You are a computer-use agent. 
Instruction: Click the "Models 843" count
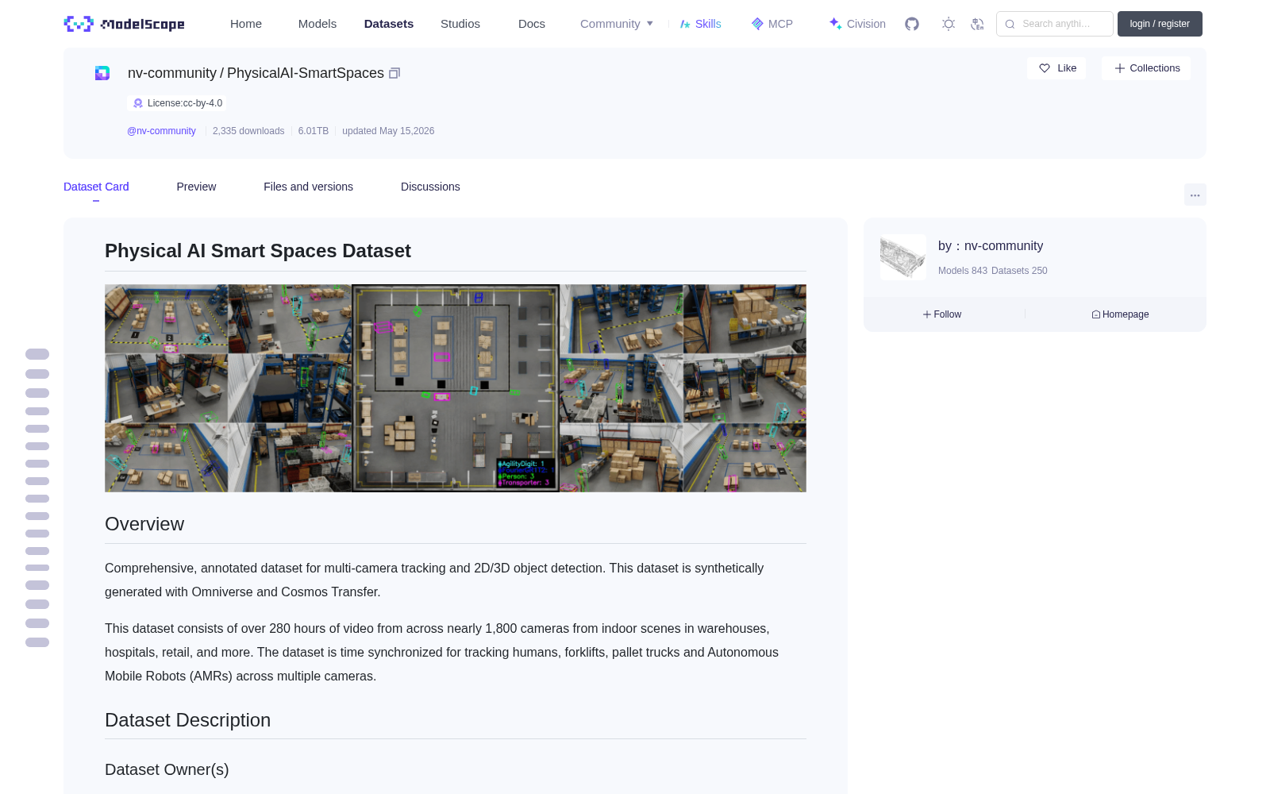[963, 271]
